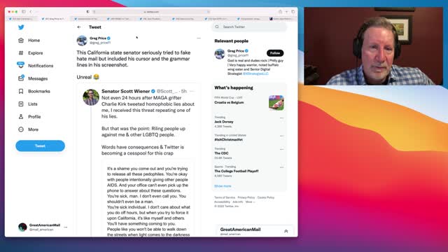Open Jack Dorsey trending topic
This screenshot has height=252, width=448.
click(x=224, y=122)
